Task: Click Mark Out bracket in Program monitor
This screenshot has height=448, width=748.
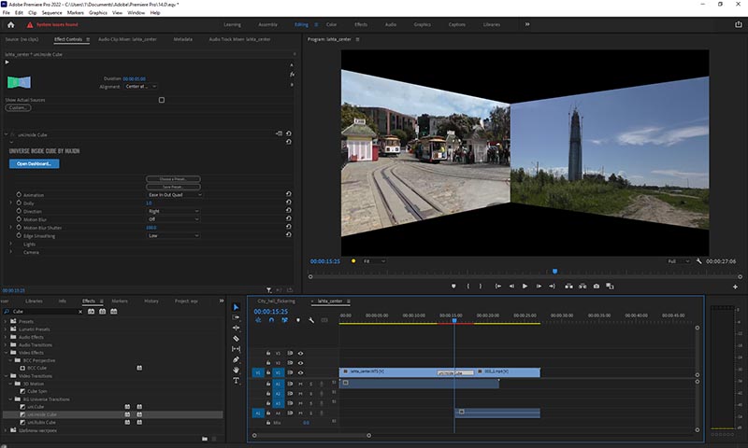Action: [x=481, y=287]
